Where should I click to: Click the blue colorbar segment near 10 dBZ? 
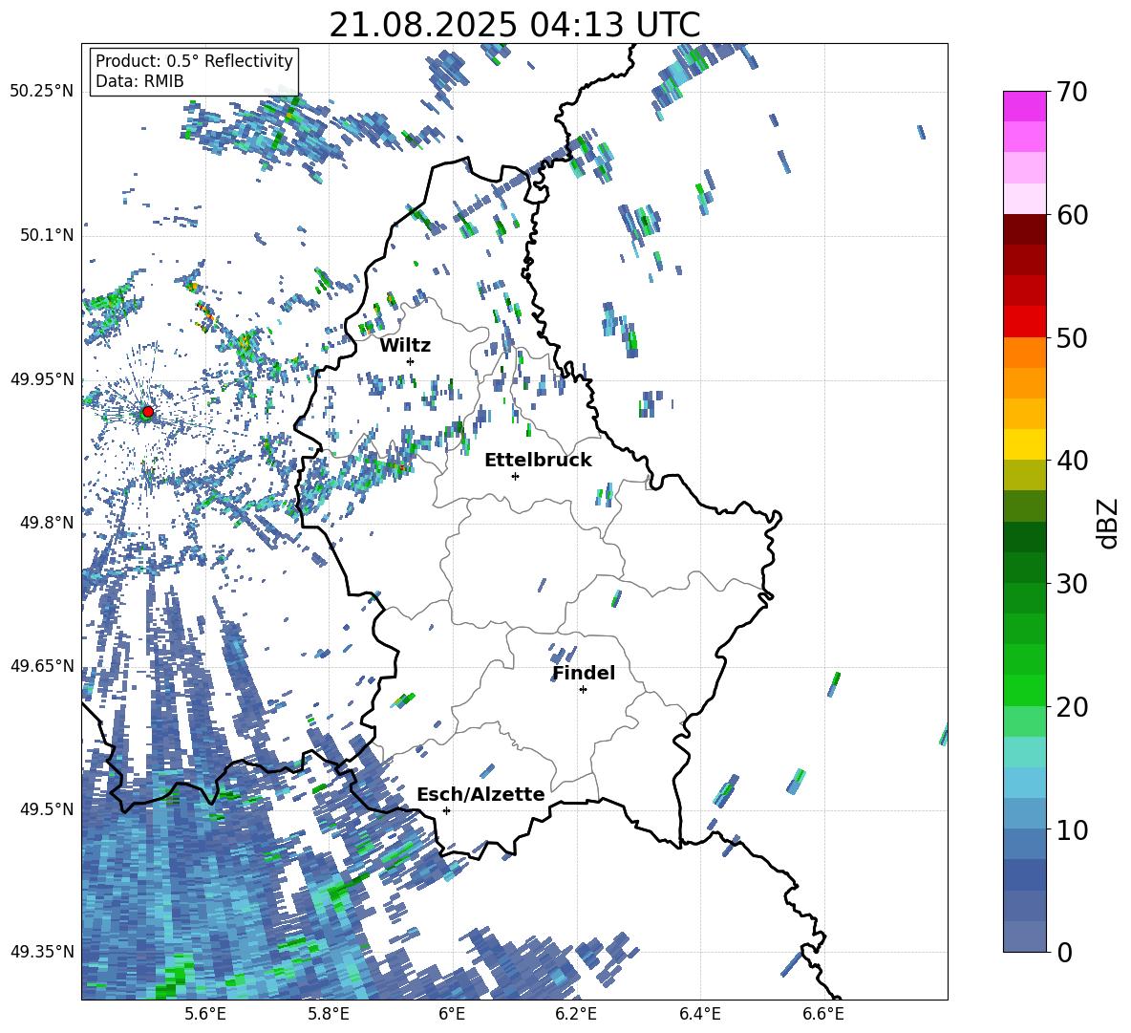tap(1024, 843)
